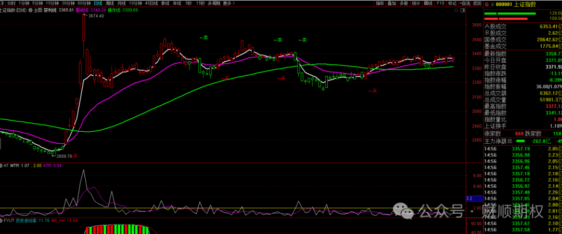This screenshot has height=234, width=562.
Task: Open the green list icon beside 000001
Action: (492, 5)
